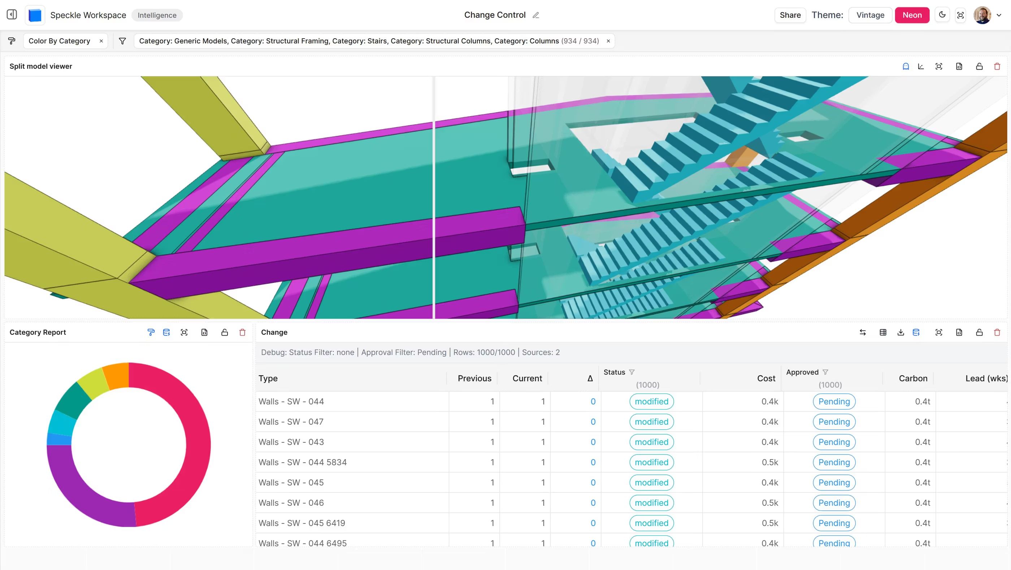Open the Approved column filter
This screenshot has width=1011, height=570.
[825, 372]
